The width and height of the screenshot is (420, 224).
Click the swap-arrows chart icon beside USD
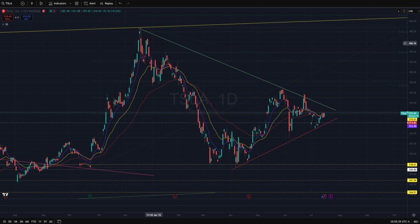pyautogui.click(x=404, y=11)
